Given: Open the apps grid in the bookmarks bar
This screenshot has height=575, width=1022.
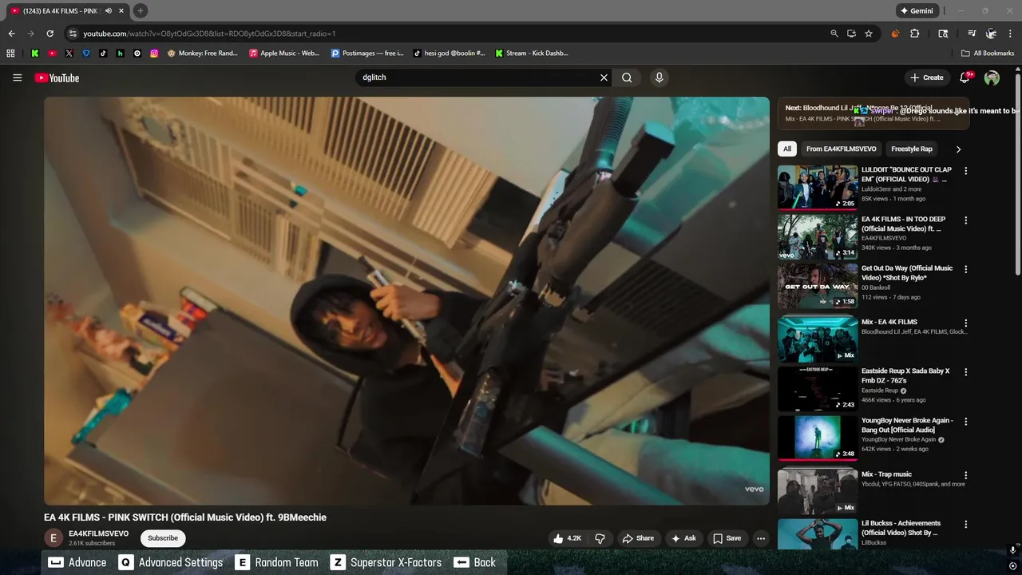Looking at the screenshot, I should pos(10,54).
